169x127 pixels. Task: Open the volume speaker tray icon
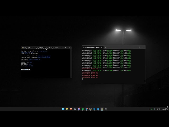pos(160,109)
